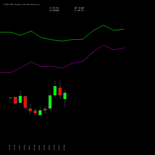Select the flat doji candle for 12 Feb
The height and width of the screenshot is (155, 155).
[10, 98]
